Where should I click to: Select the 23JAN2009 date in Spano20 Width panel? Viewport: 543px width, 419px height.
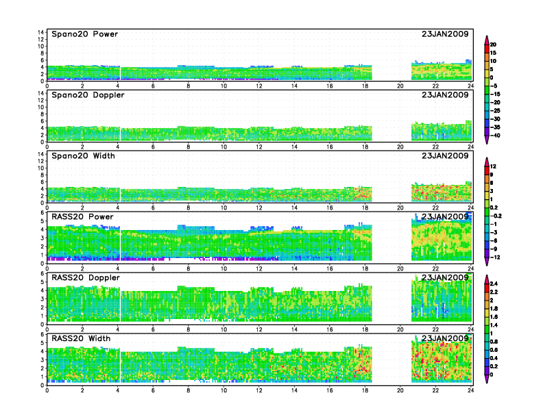click(445, 155)
